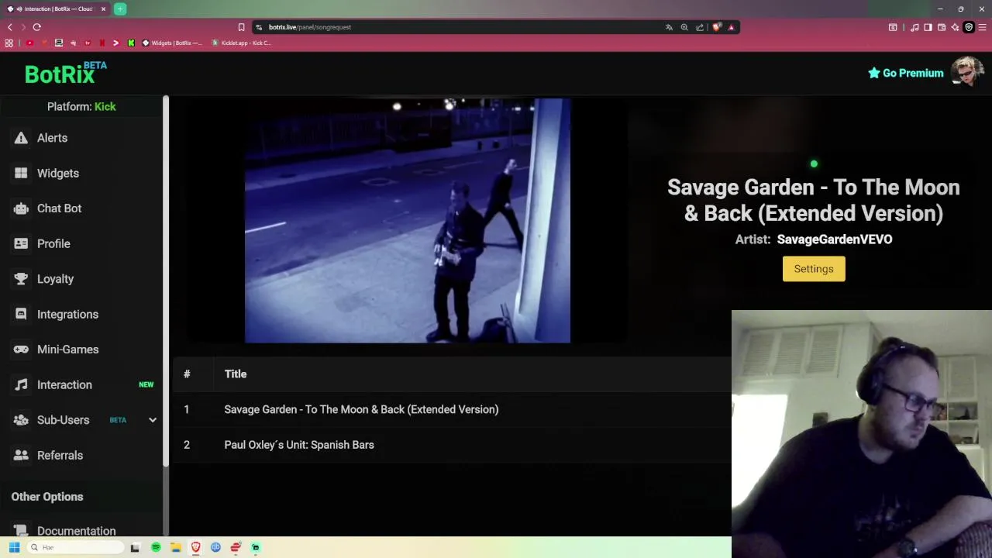The image size is (992, 558).
Task: Bookmark this page with the bookmark icon
Action: [x=241, y=27]
